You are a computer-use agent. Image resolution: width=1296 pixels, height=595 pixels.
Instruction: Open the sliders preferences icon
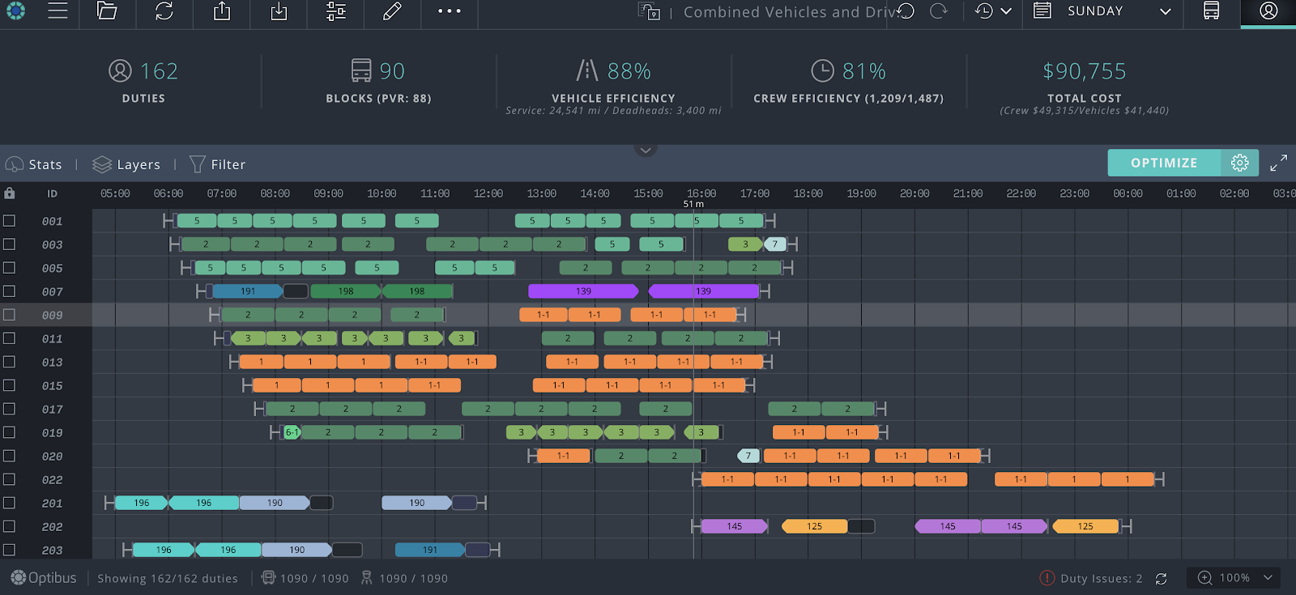pyautogui.click(x=335, y=11)
